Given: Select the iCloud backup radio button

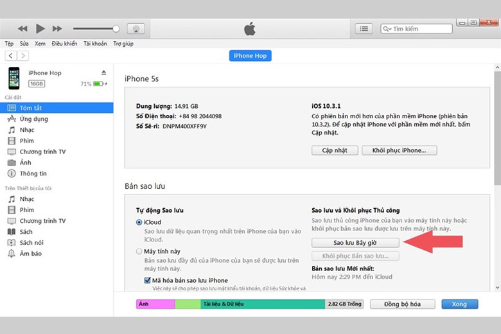Looking at the screenshot, I should tap(139, 222).
